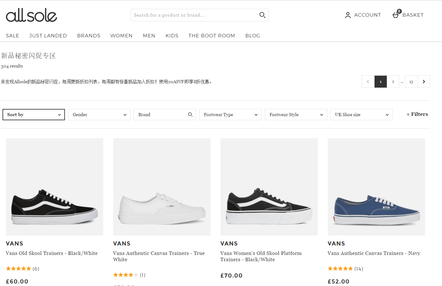
Task: Open the BLOG menu item
Action: coord(253,36)
